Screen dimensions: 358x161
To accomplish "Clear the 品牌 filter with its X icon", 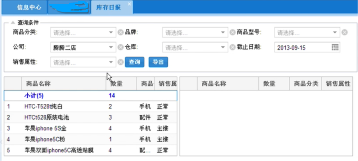I will tap(233, 33).
